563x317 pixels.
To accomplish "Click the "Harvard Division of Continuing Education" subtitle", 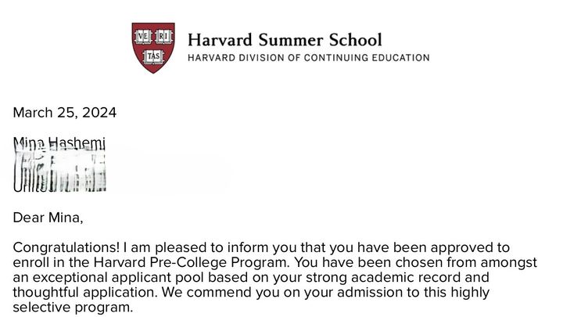I will coord(308,58).
